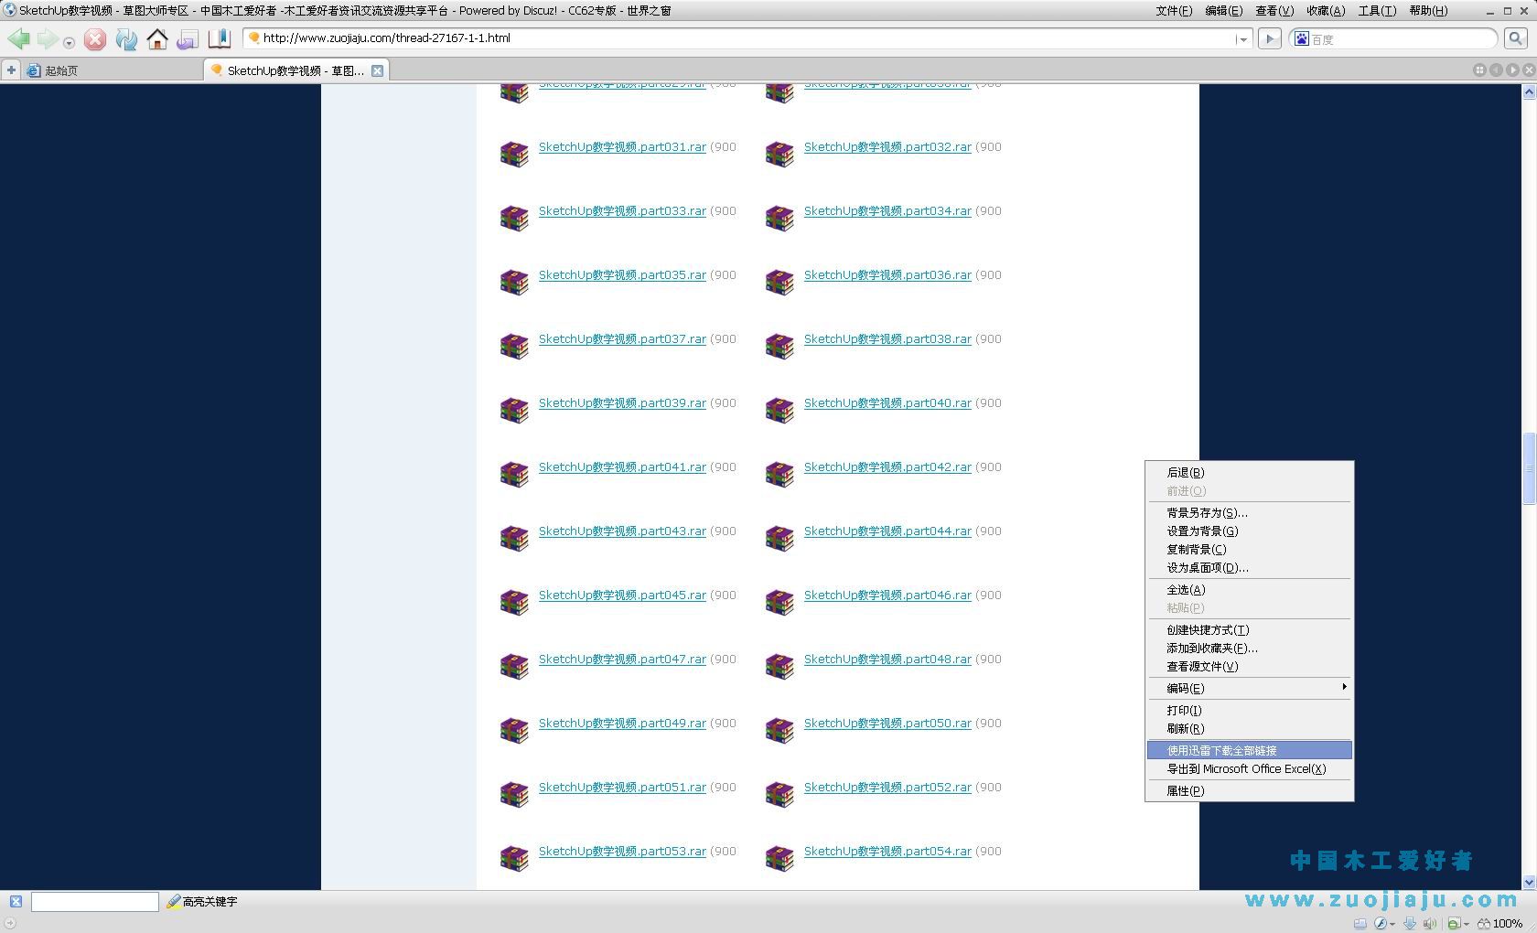Open the 查看(V) menu

tap(1274, 11)
